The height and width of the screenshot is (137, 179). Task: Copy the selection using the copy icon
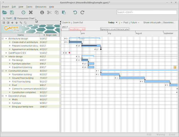57,12
